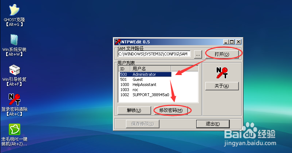Maximize the NTPWEdit window
The image size is (292, 153).
pyautogui.click(x=232, y=42)
